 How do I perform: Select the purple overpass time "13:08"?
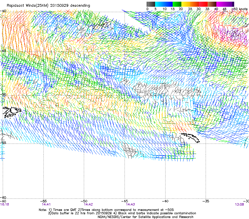click(239, 205)
